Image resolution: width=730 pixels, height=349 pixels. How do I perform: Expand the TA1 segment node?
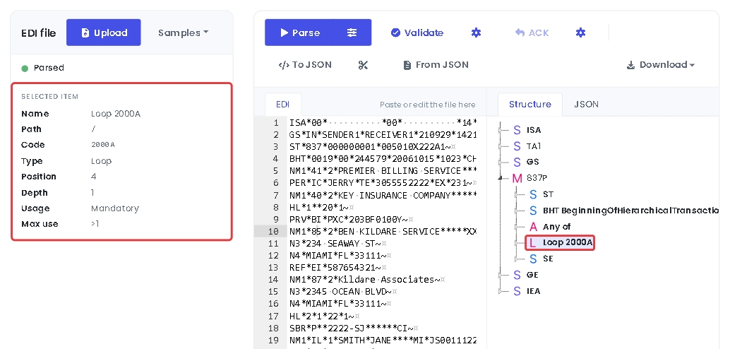coord(501,146)
